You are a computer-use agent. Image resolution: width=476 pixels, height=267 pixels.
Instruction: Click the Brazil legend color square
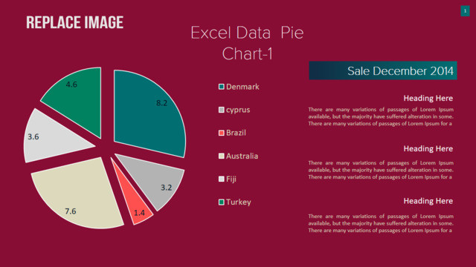tap(222, 133)
